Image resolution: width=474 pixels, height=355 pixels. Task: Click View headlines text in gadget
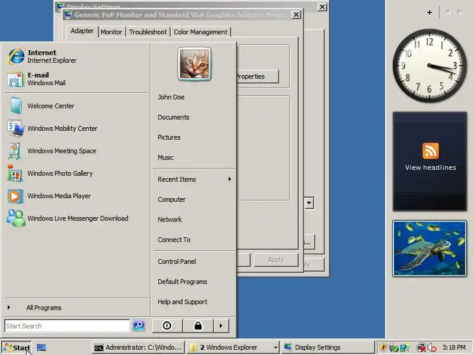click(431, 167)
